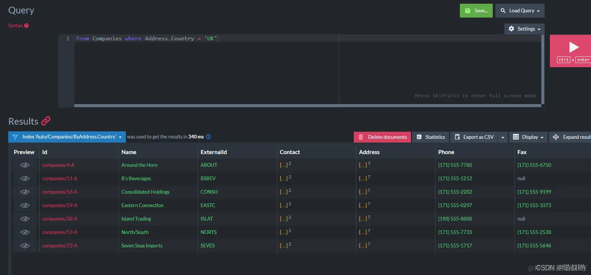591x275 pixels.
Task: Click phone '(198) 555-8888' cell
Action: click(455, 219)
